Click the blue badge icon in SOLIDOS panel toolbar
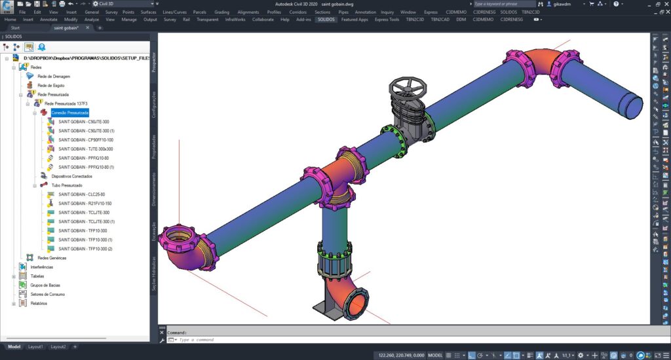The height and width of the screenshot is (360, 671). pos(41,47)
